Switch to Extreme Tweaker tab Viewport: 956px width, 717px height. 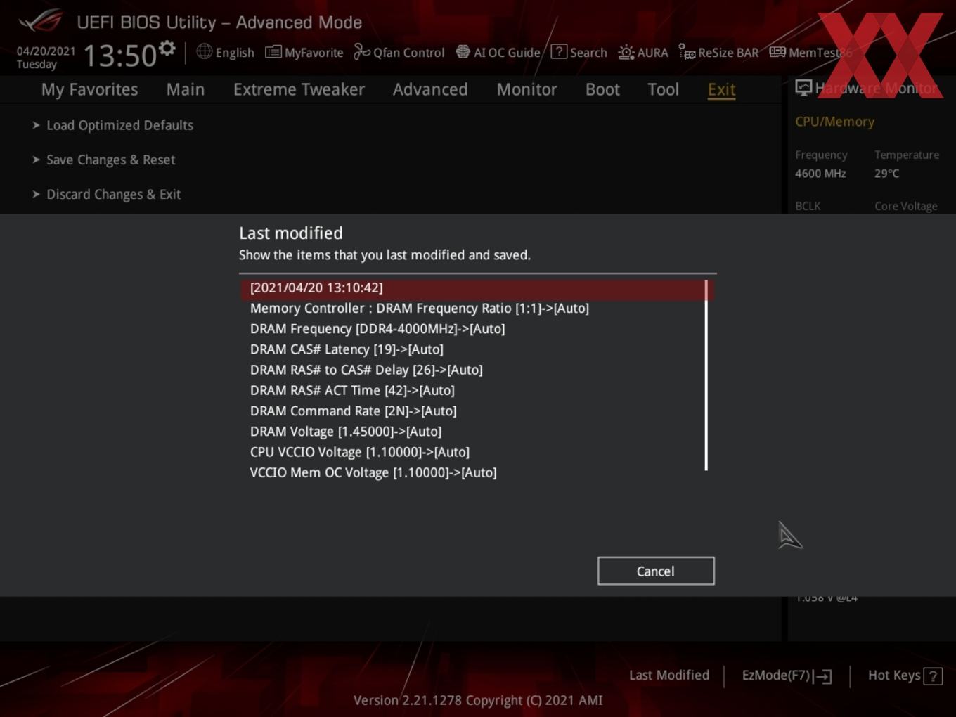point(299,89)
